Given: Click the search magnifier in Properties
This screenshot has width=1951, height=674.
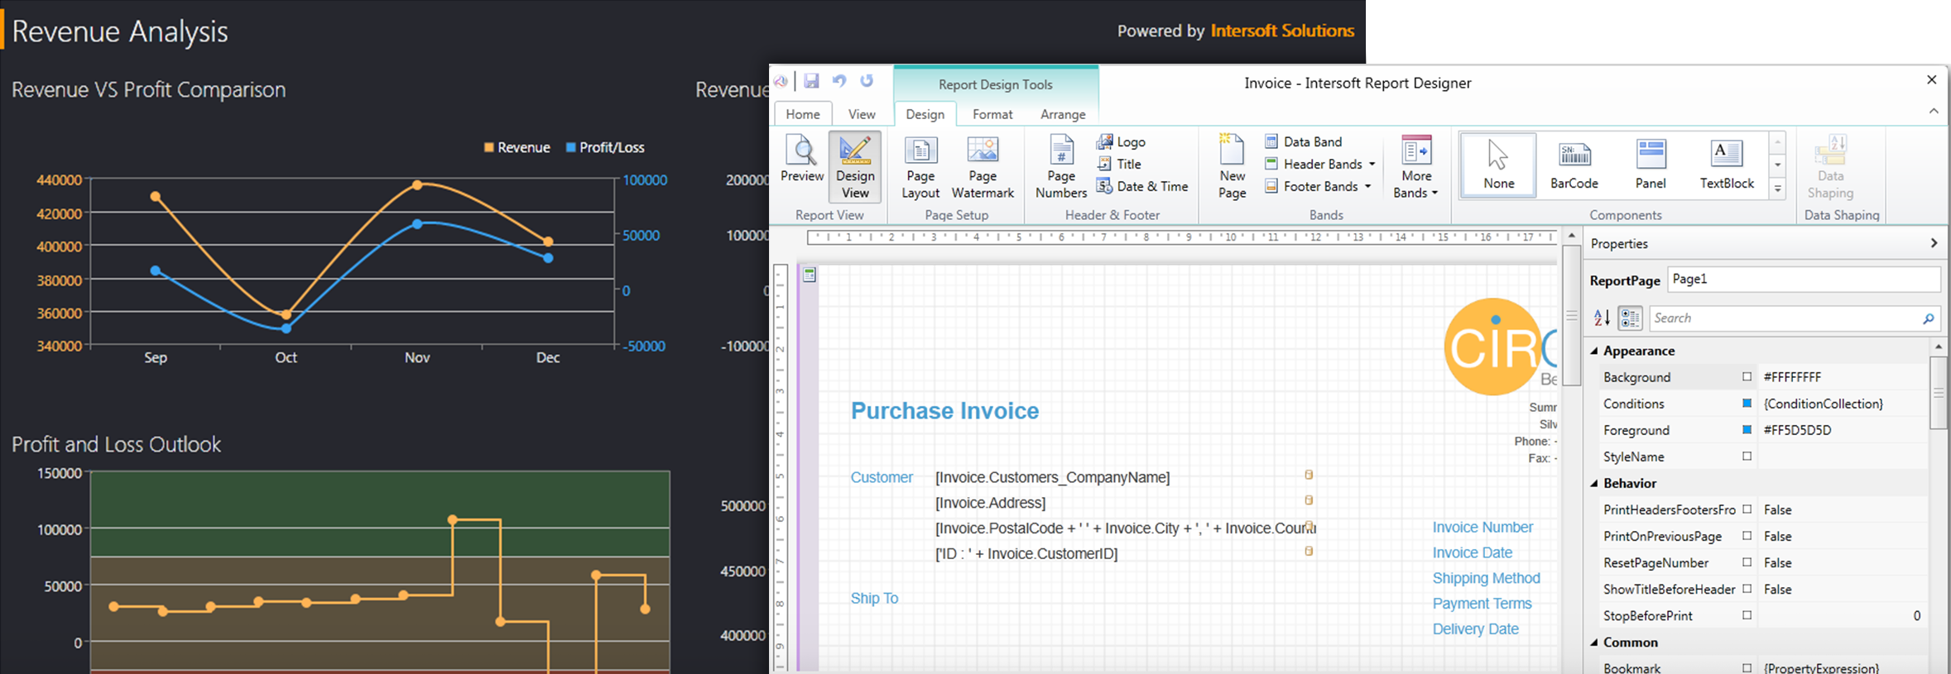Looking at the screenshot, I should pos(1928,318).
